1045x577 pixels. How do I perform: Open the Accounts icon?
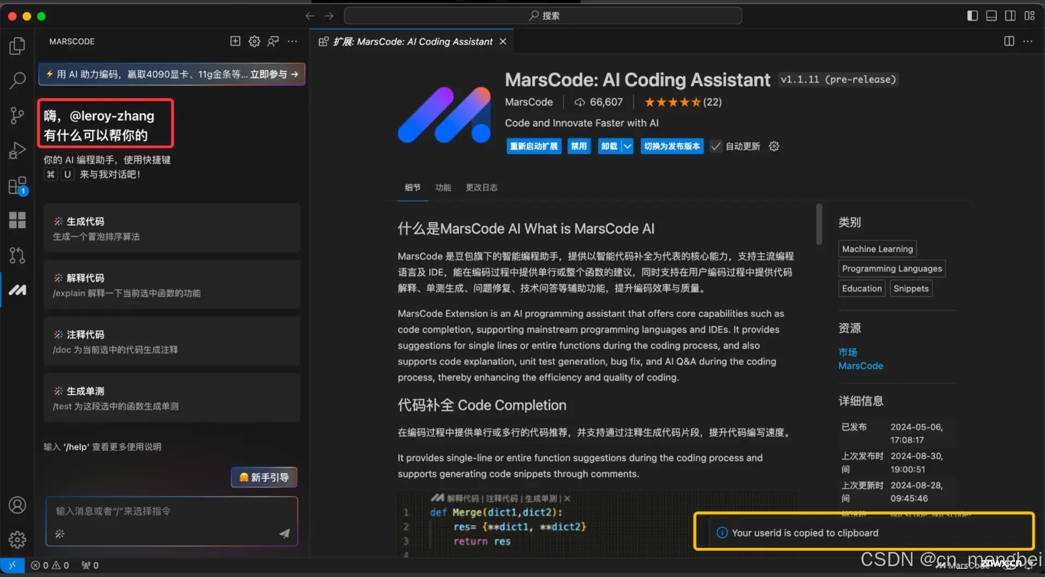pos(17,505)
